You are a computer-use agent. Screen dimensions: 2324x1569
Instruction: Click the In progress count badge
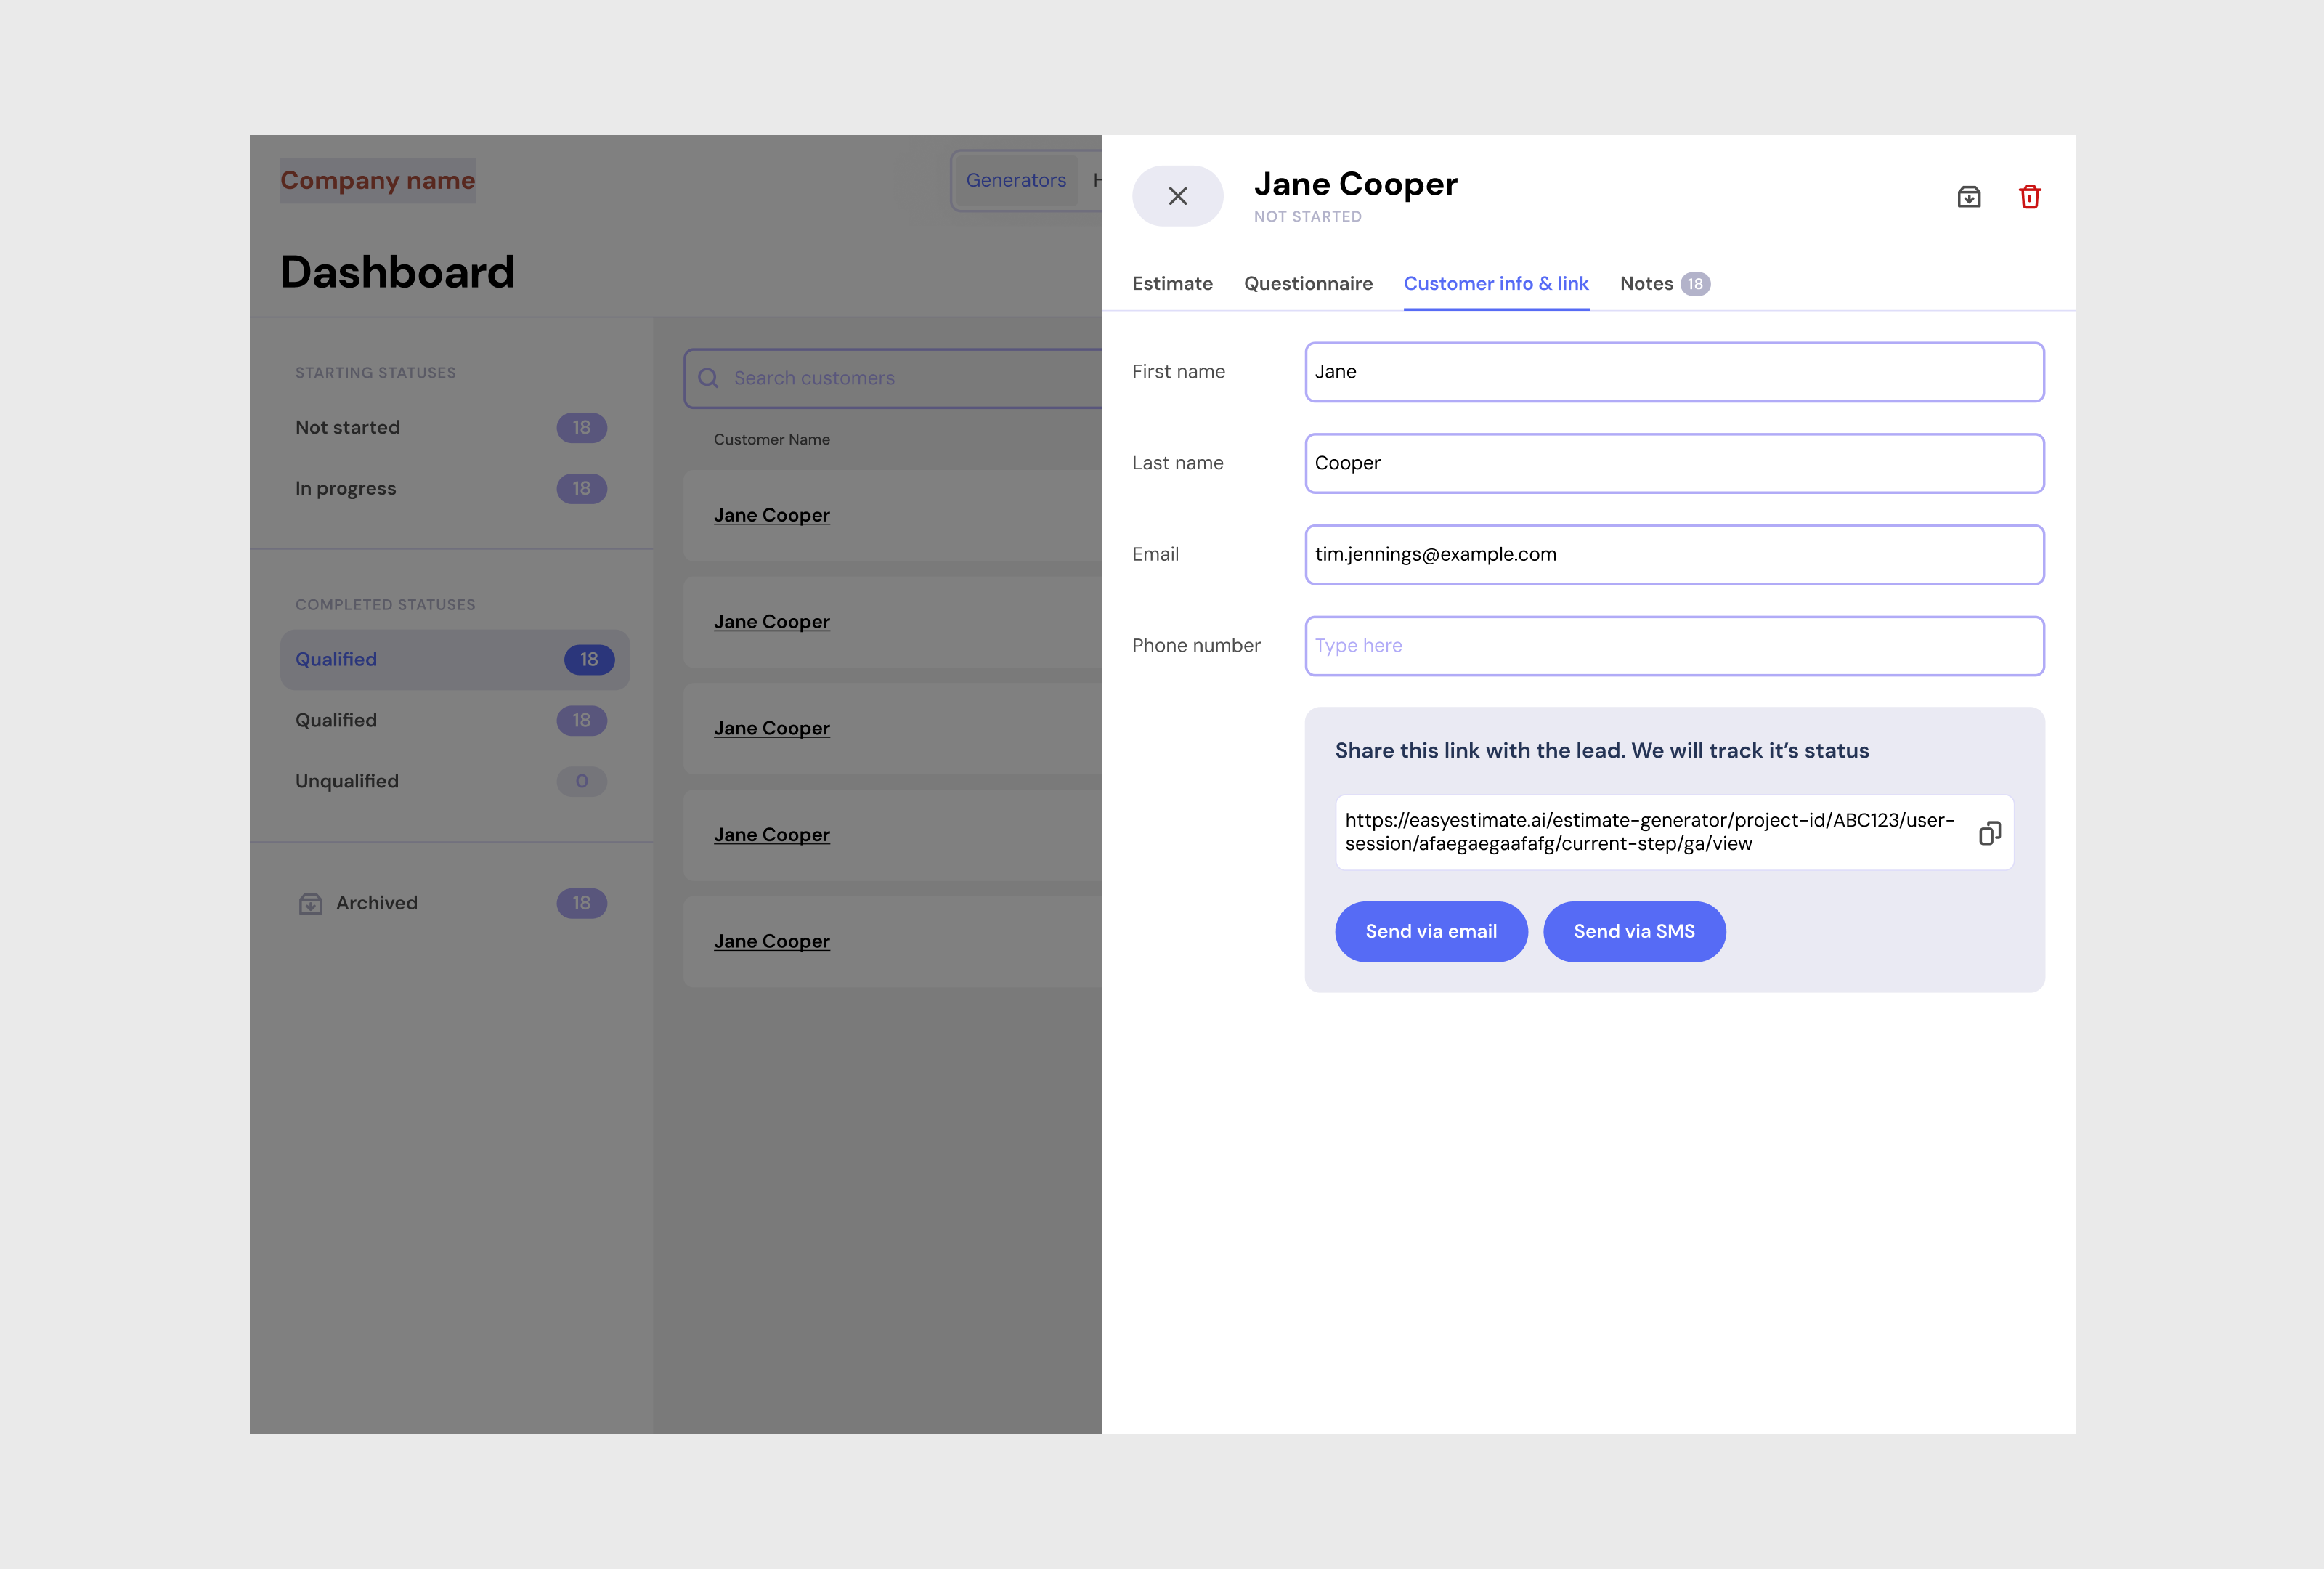pyautogui.click(x=581, y=489)
